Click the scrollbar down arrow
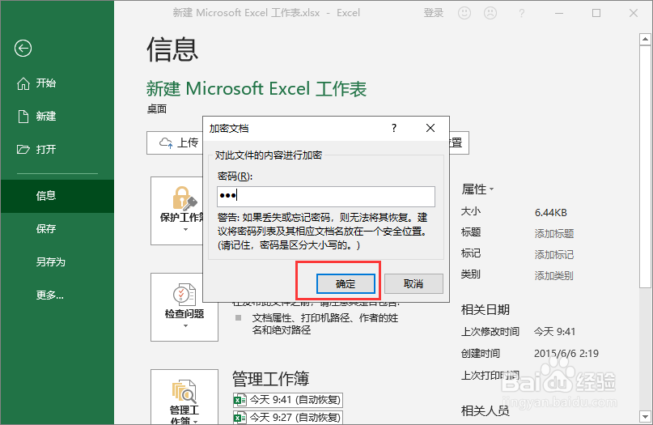This screenshot has width=653, height=425. click(645, 416)
